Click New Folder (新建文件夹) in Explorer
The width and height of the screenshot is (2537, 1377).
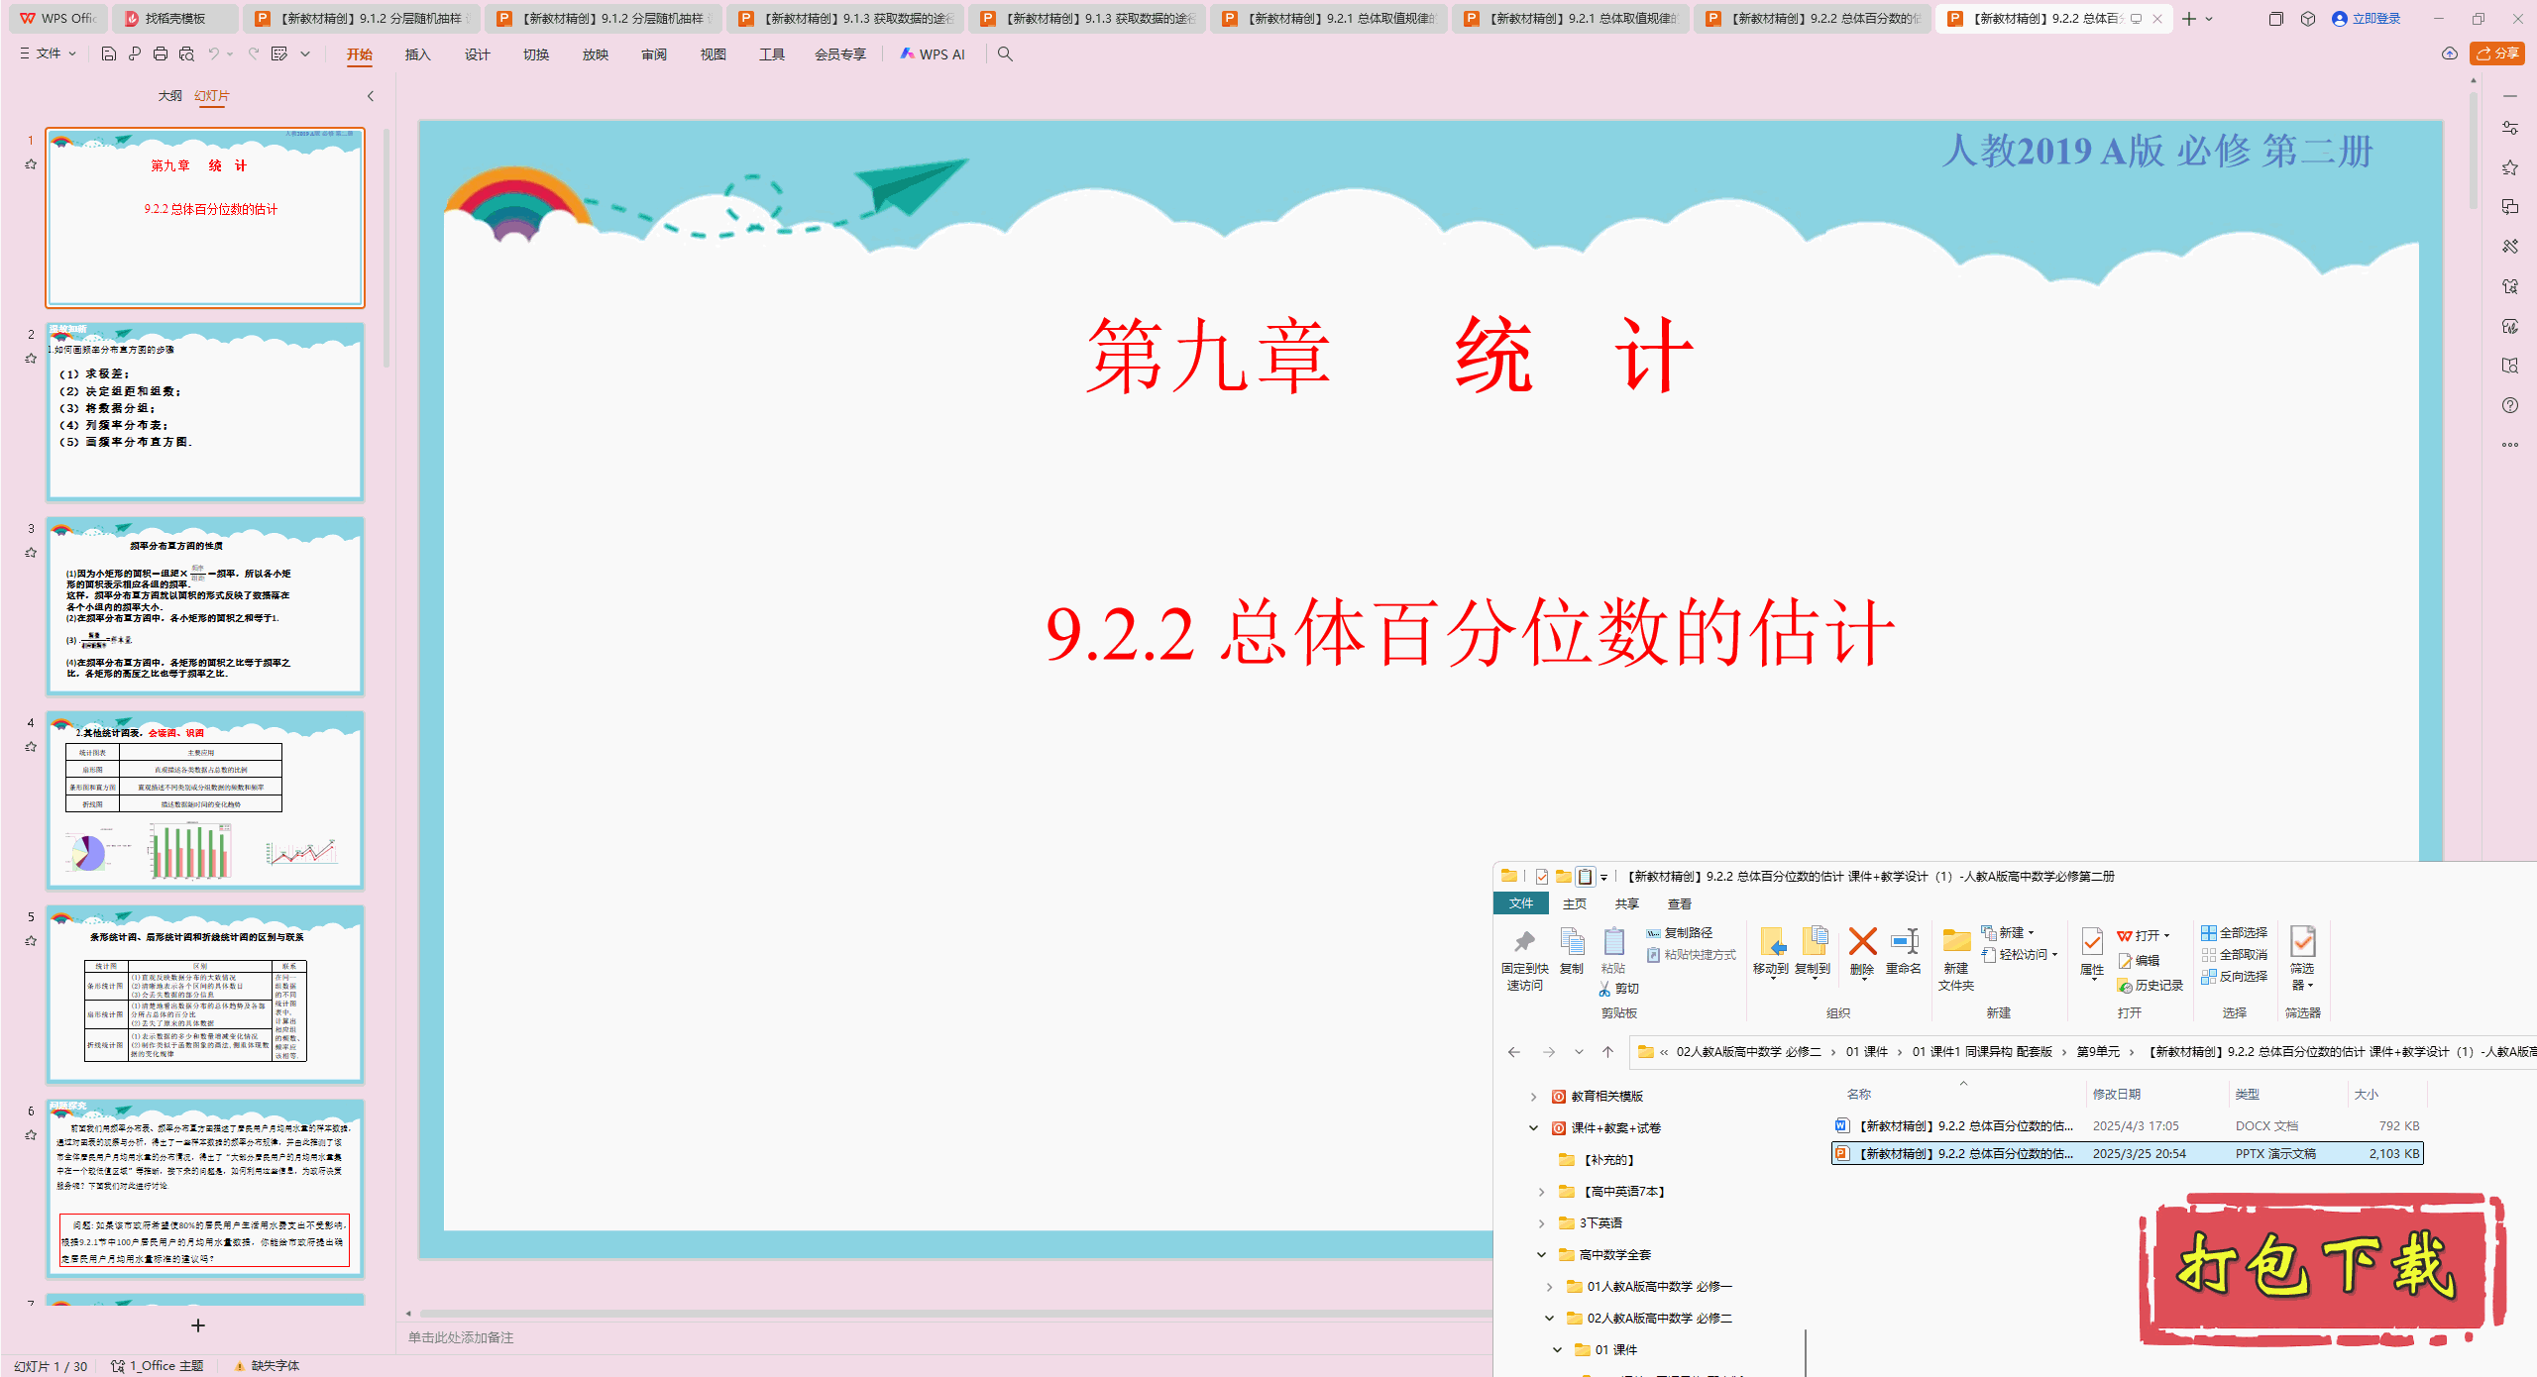click(x=1956, y=959)
